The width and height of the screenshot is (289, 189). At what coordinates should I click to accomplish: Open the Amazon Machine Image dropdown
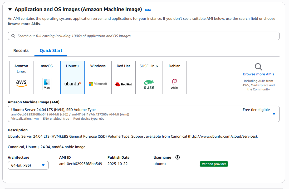pos(144,114)
